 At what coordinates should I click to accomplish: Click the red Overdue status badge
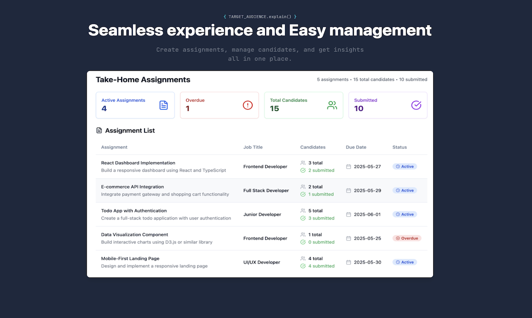click(x=407, y=238)
